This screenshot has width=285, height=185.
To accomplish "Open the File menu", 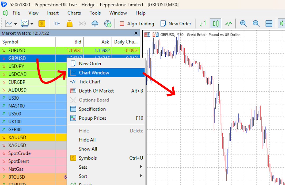I will [x=16, y=13].
